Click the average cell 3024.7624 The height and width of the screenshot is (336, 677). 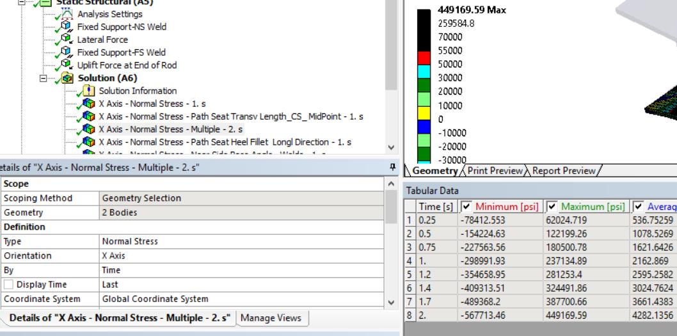pyautogui.click(x=654, y=288)
